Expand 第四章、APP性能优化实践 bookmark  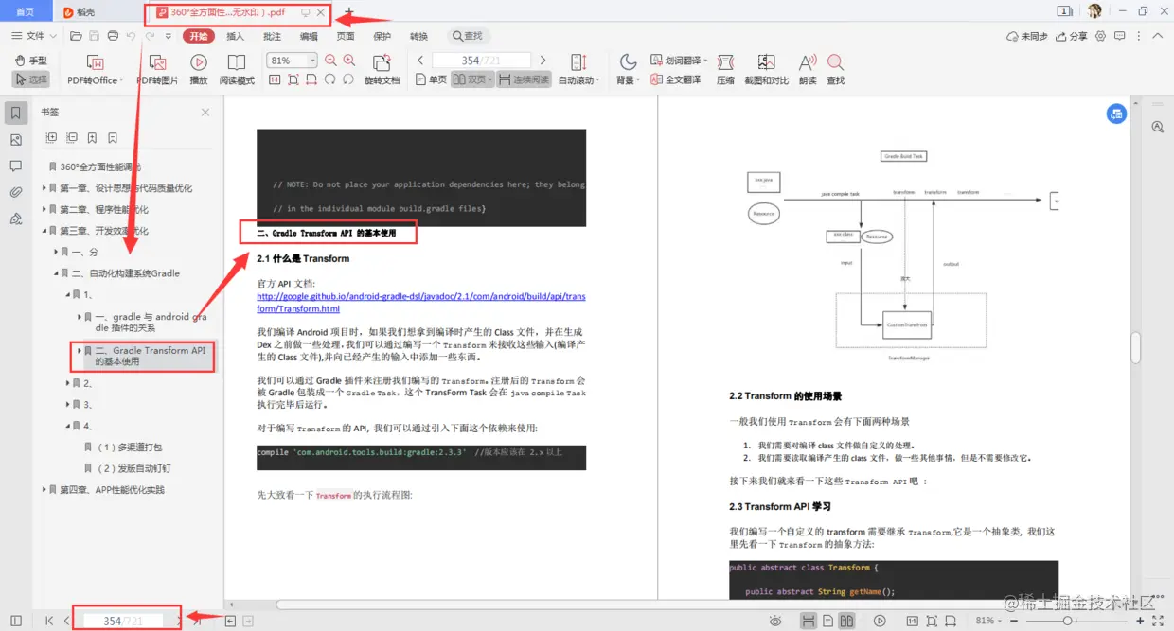(x=44, y=490)
